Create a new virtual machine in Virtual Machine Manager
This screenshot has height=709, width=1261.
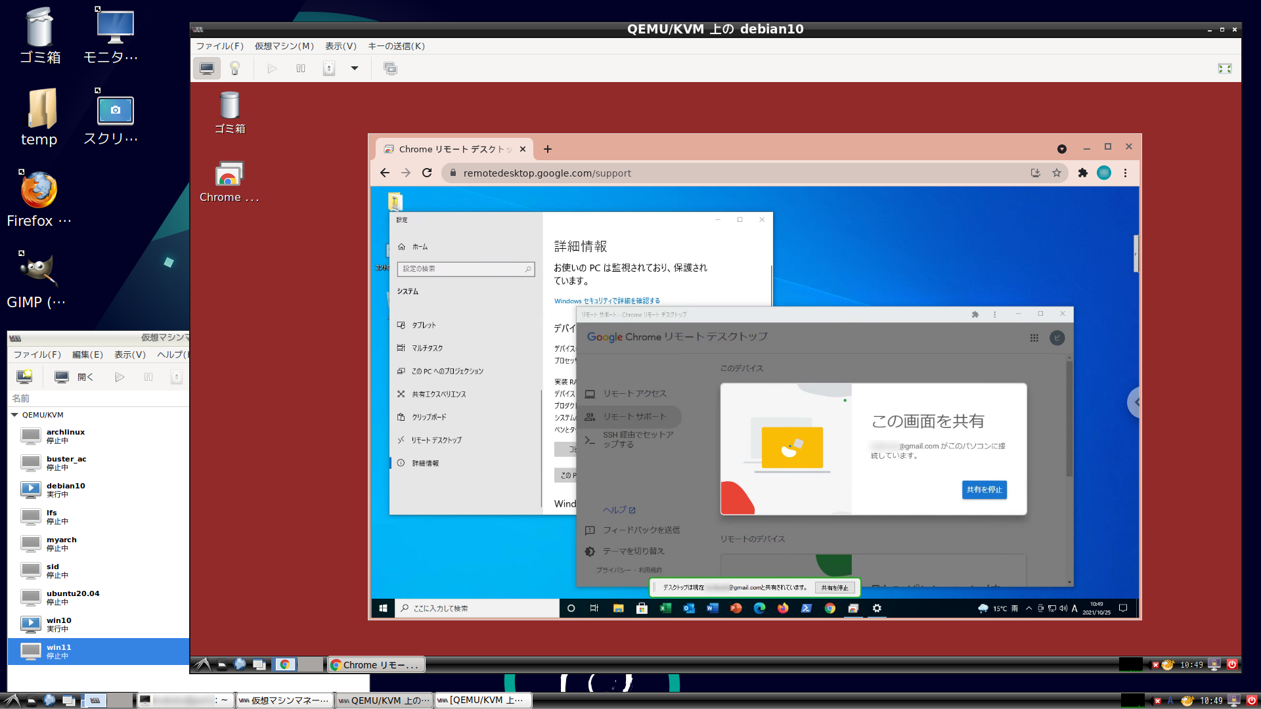[24, 377]
